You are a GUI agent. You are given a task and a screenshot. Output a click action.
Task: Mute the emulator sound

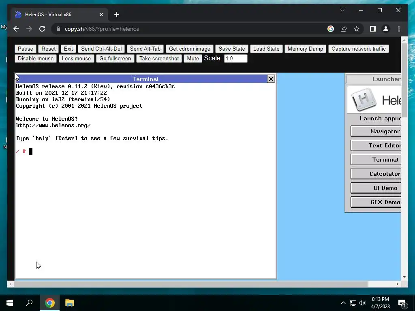click(193, 58)
